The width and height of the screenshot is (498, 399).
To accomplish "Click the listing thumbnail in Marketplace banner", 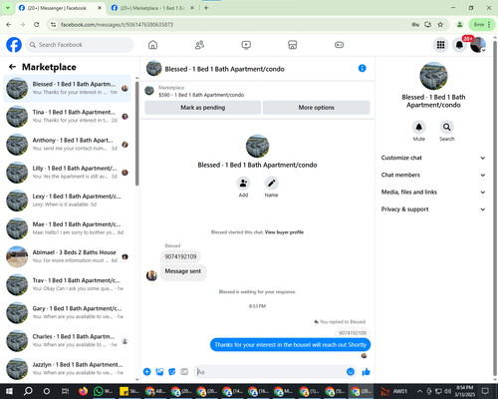I will point(149,91).
